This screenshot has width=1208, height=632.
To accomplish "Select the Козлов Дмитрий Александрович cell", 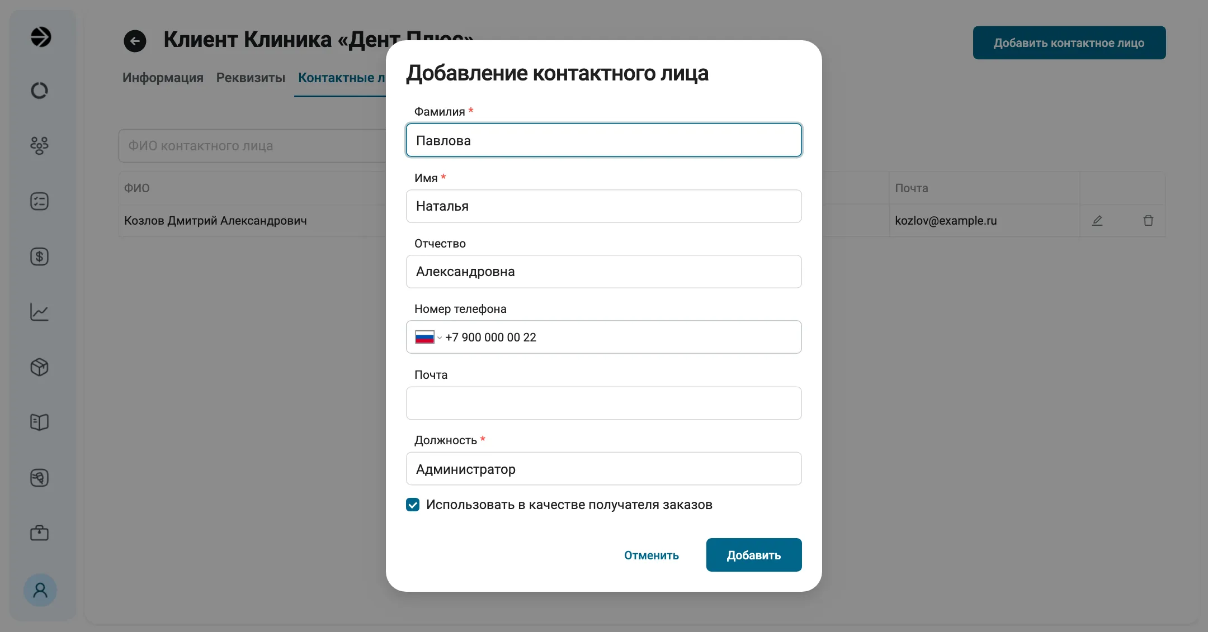I will pos(252,221).
